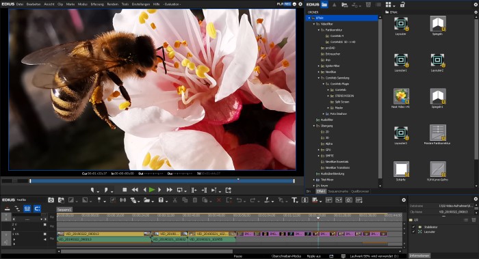Image resolution: width=479 pixels, height=259 pixels.
Task: Open the Bearbeiten menu
Action: coord(34,4)
